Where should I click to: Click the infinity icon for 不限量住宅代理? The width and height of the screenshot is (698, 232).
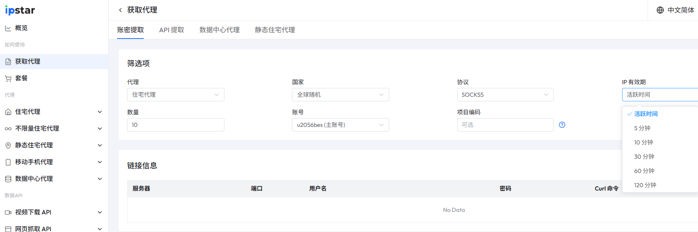(8, 129)
